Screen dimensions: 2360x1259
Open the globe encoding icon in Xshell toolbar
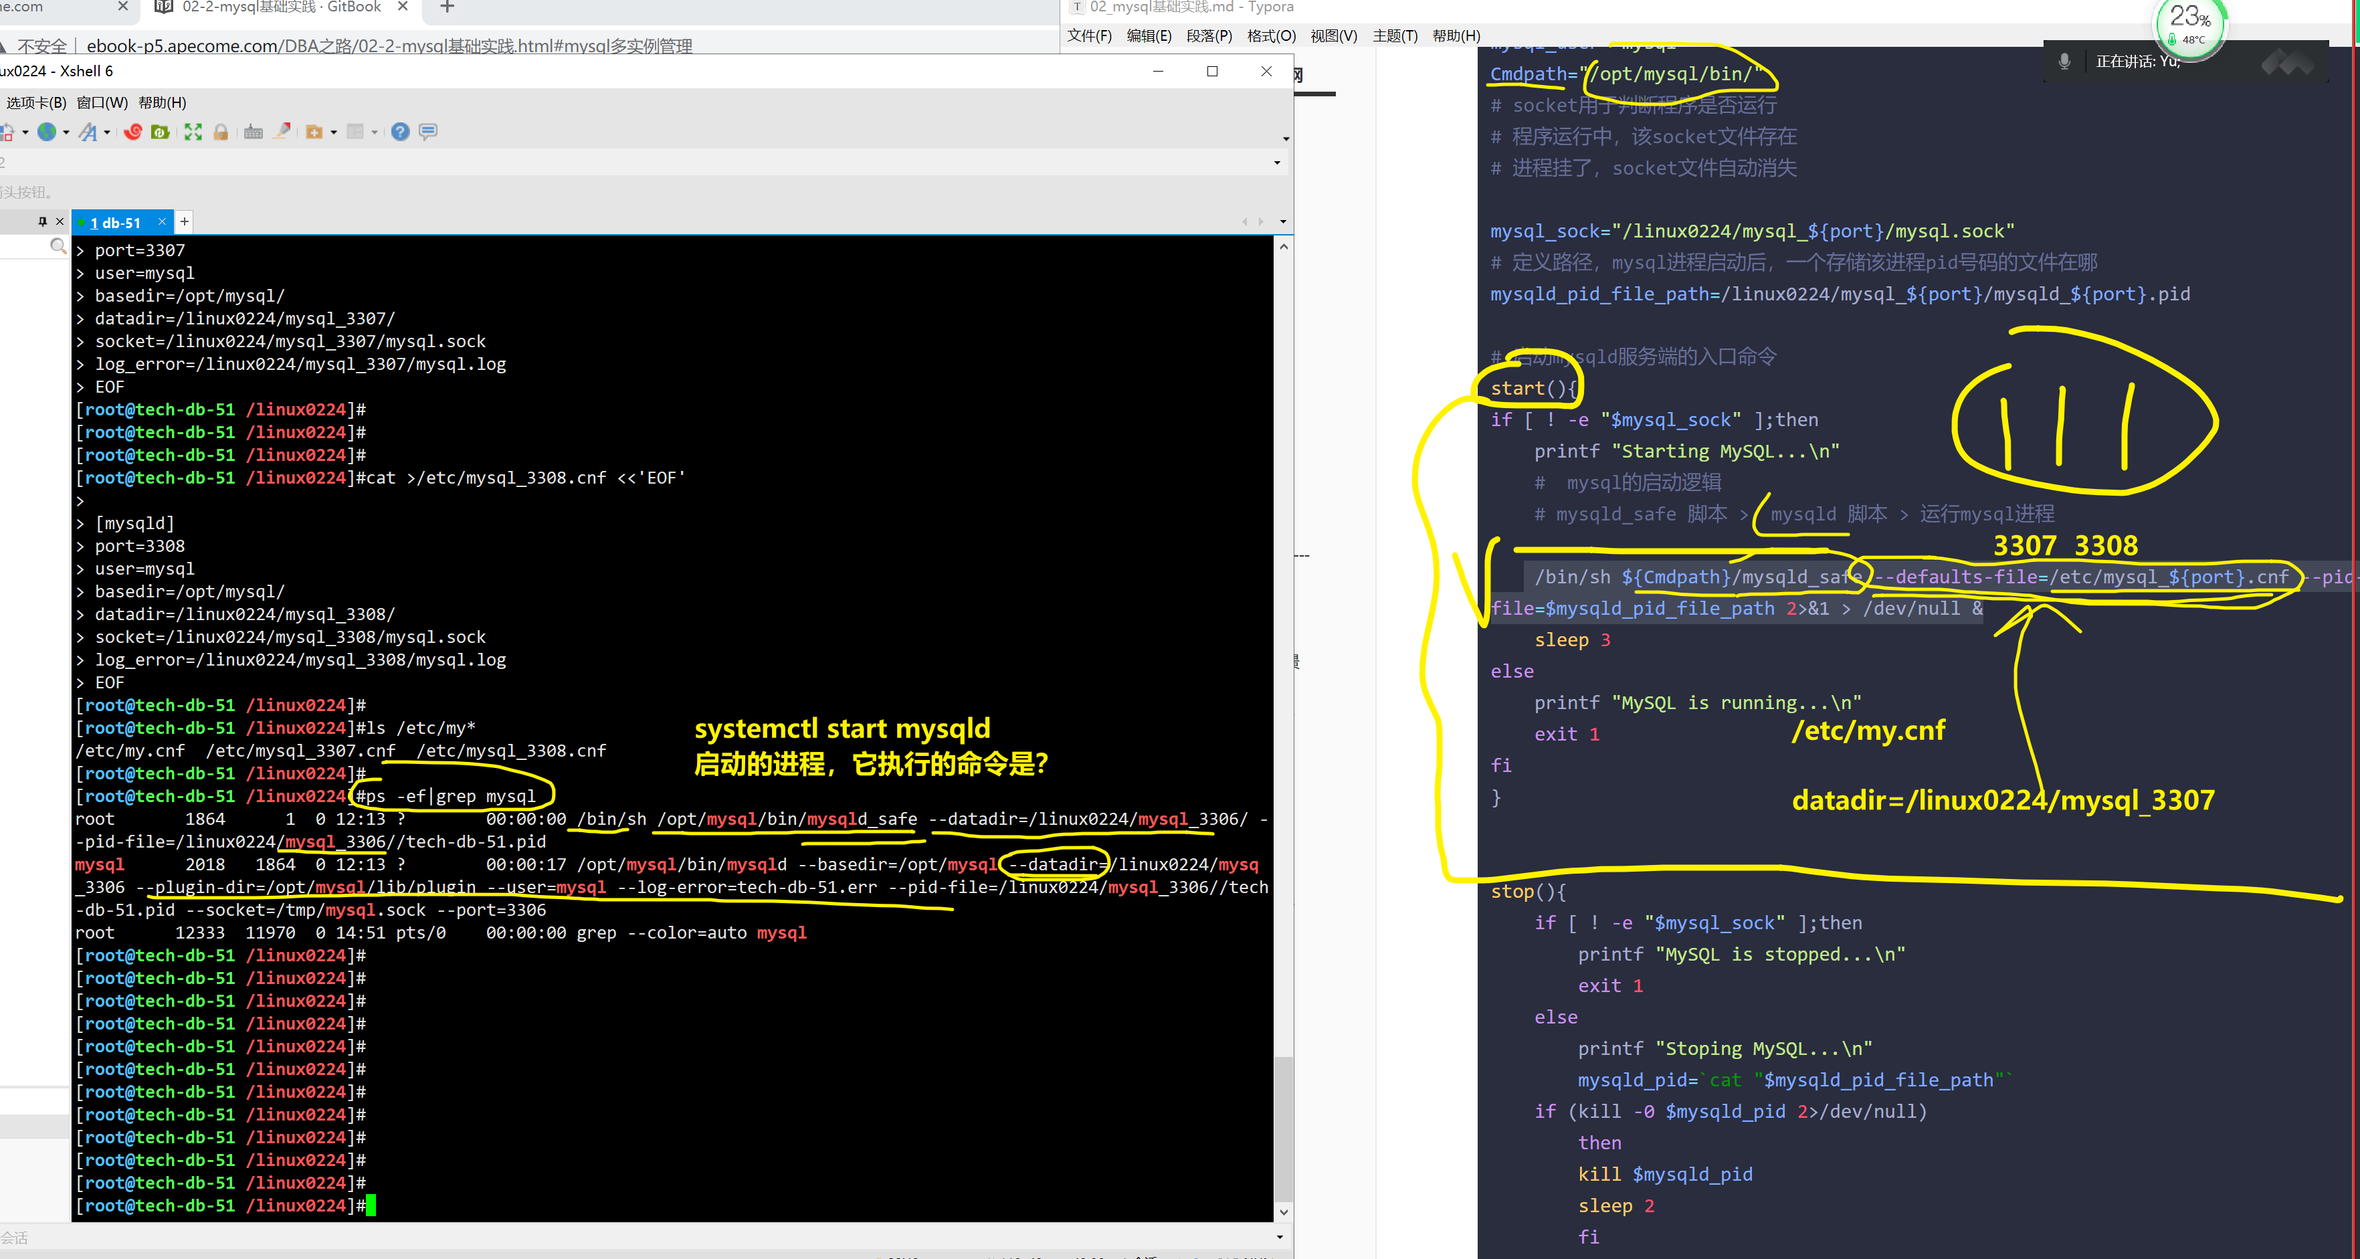(x=47, y=132)
